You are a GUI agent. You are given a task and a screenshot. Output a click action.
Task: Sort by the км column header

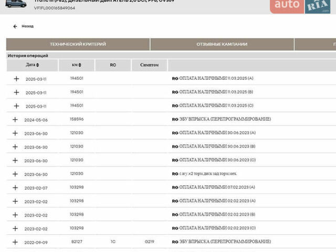point(77,65)
